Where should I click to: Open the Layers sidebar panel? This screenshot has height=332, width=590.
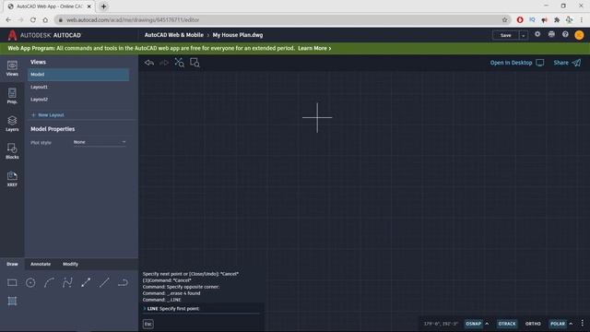pos(12,124)
